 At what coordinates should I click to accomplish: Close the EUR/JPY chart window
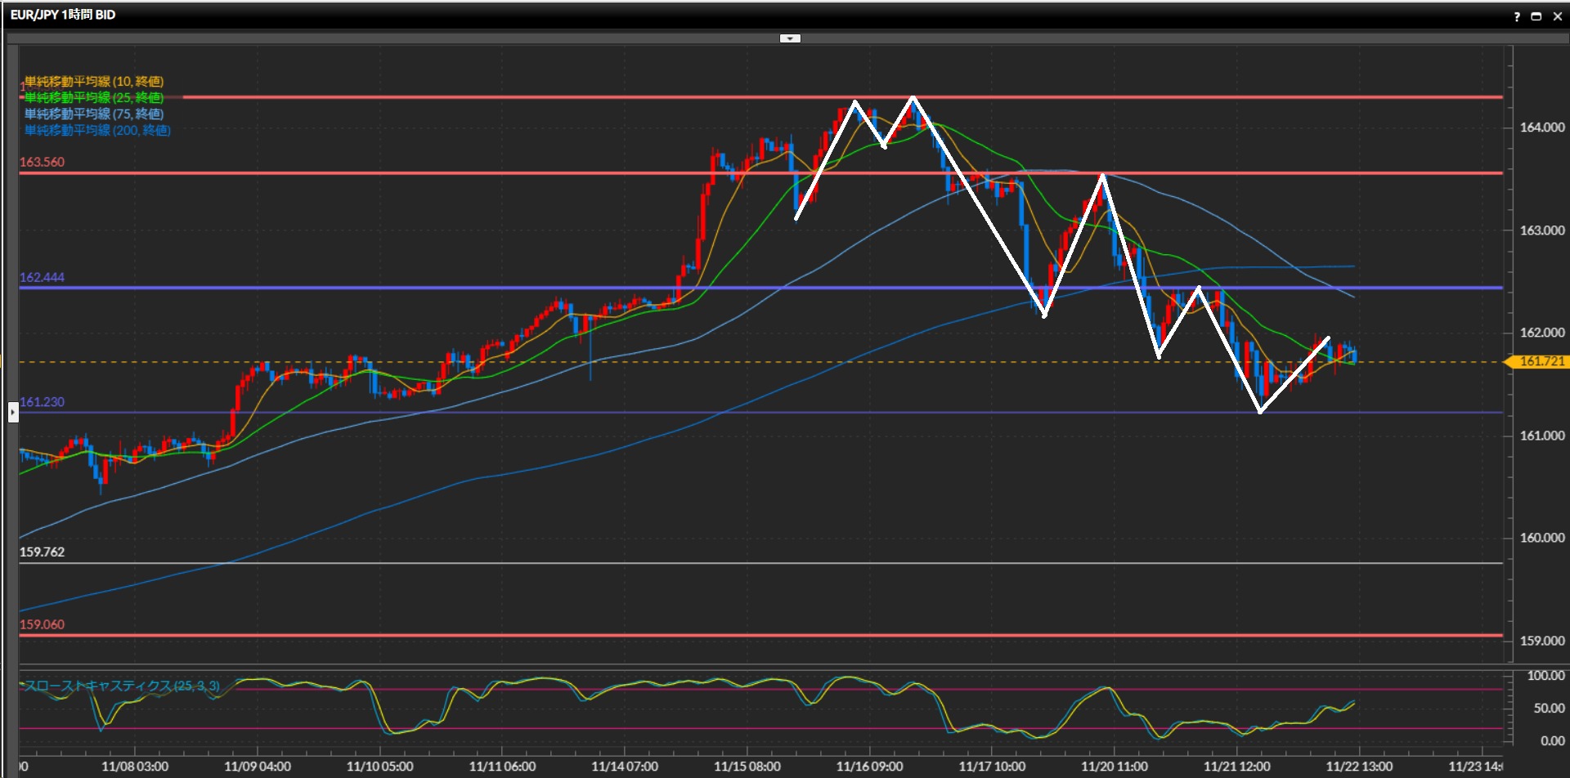1557,16
